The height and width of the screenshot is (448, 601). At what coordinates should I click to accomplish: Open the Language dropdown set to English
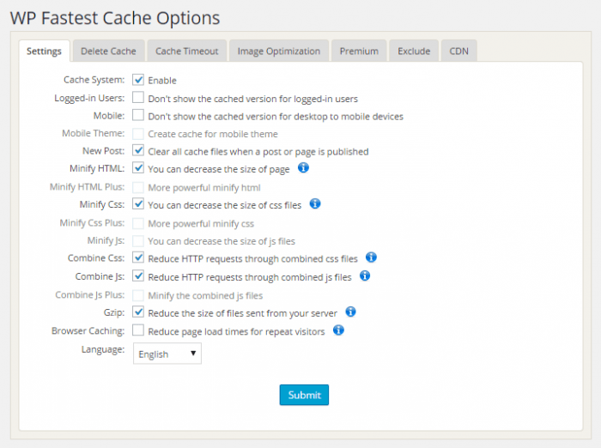[x=167, y=354]
